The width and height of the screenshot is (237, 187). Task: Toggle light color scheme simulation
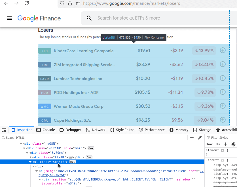pyautogui.click(x=233, y=144)
